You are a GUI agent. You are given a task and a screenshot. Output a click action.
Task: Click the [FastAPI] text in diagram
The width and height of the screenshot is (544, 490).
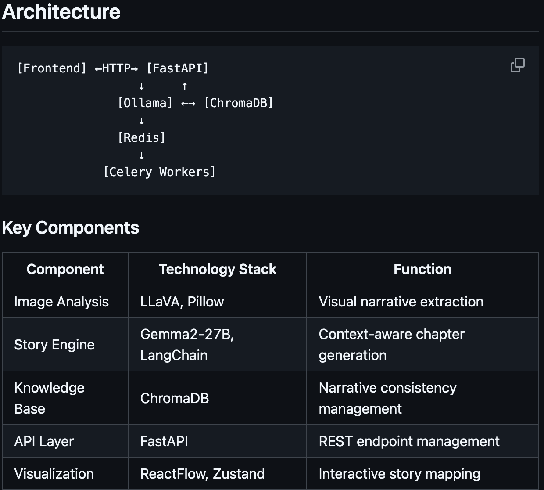click(x=178, y=68)
